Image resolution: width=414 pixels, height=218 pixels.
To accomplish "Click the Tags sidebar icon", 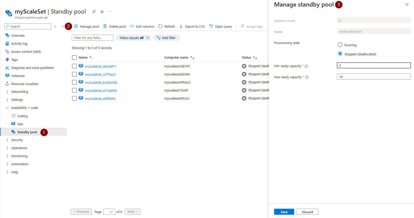I will [7, 60].
